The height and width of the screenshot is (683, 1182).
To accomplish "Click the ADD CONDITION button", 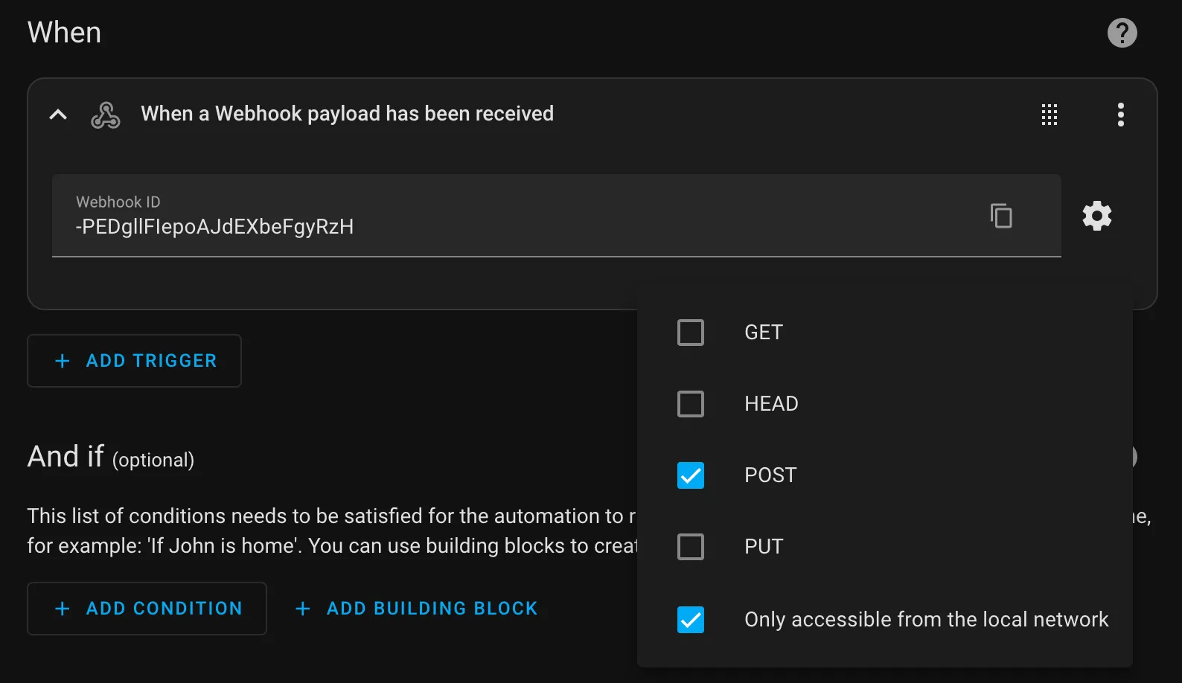I will (147, 609).
